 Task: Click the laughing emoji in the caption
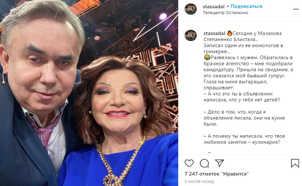click(207, 57)
